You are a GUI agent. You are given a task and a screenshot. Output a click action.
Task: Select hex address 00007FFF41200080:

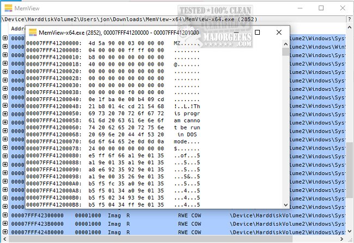point(54,155)
